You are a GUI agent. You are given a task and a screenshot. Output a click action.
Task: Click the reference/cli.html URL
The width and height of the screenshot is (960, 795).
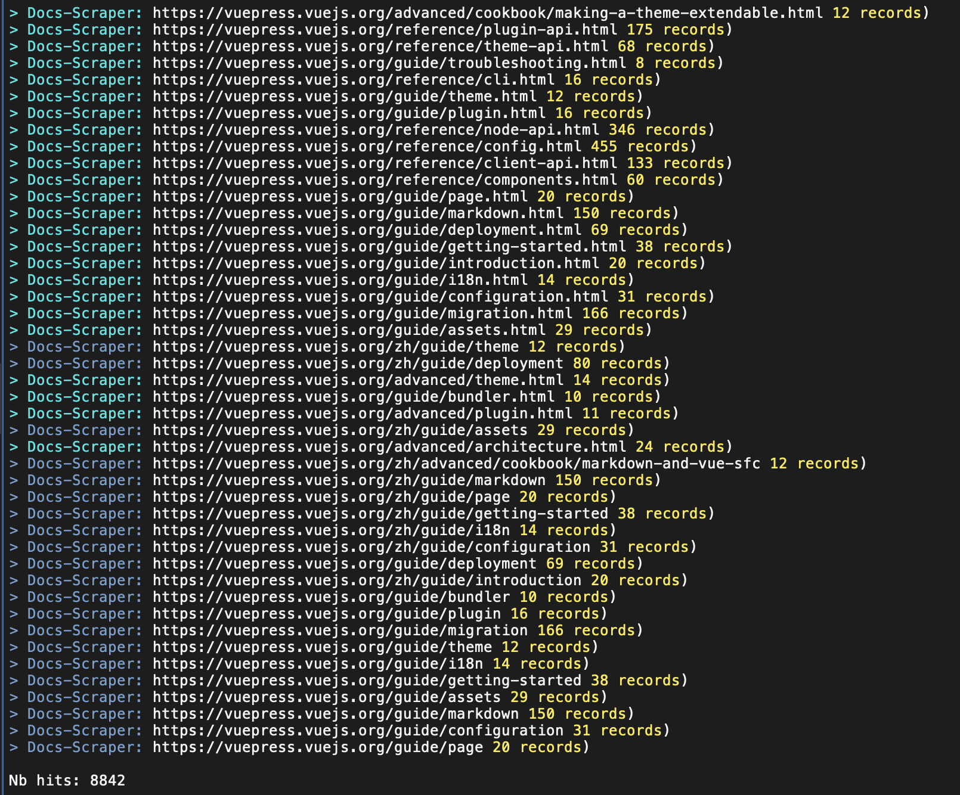tap(354, 80)
